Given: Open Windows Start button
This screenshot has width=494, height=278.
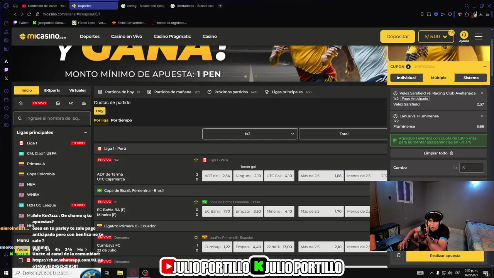Looking at the screenshot, I should [6, 273].
